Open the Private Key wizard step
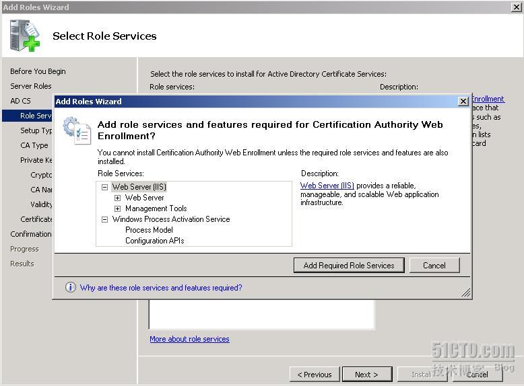The image size is (524, 386). coord(36,160)
